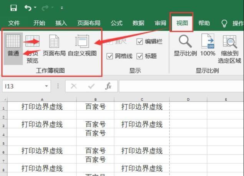Click the Save icon in quick access toolbar
244x176 pixels.
[13, 8]
